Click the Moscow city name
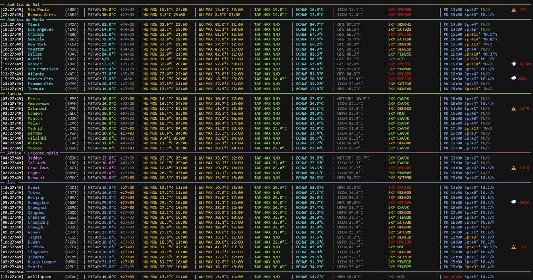Viewport: 533px width, 280px height. 35,148
